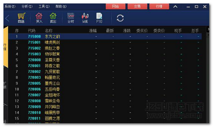Minimize the trading window

tap(188, 7)
